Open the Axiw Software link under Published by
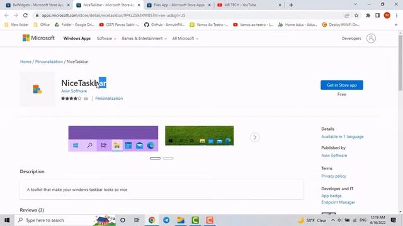 point(334,155)
